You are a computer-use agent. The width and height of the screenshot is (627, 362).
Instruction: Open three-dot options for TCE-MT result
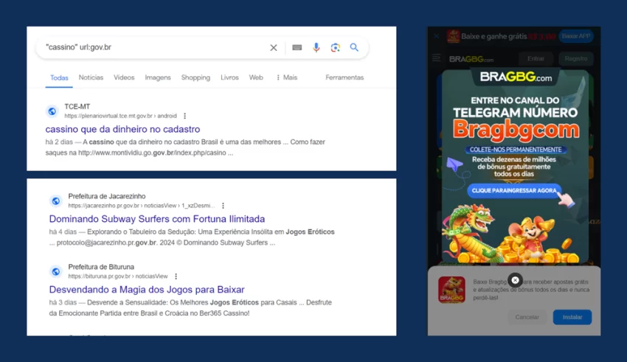coord(184,116)
